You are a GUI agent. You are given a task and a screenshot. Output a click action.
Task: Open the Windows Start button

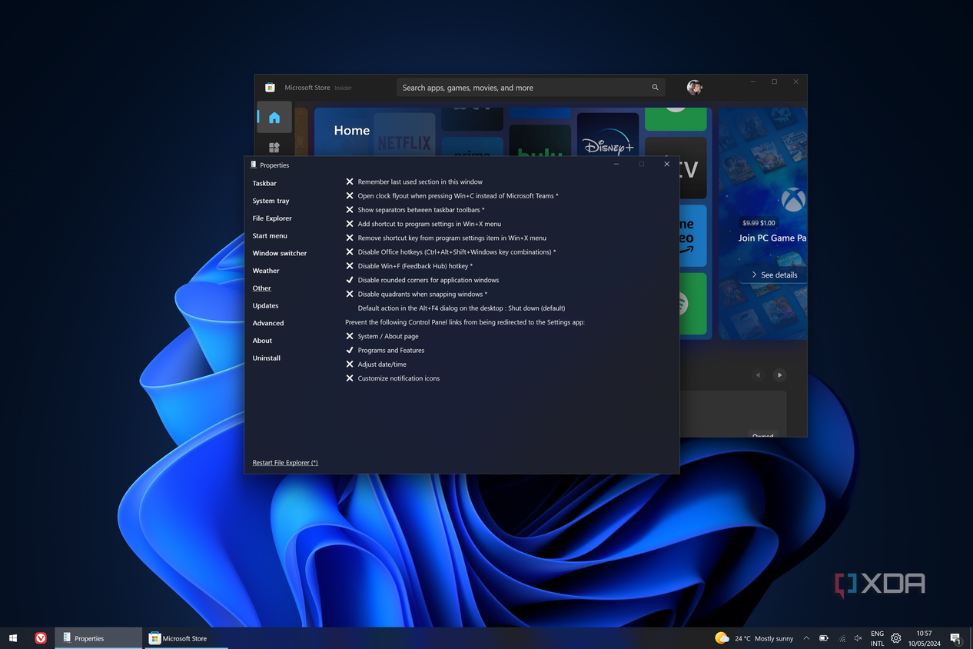[x=13, y=638]
